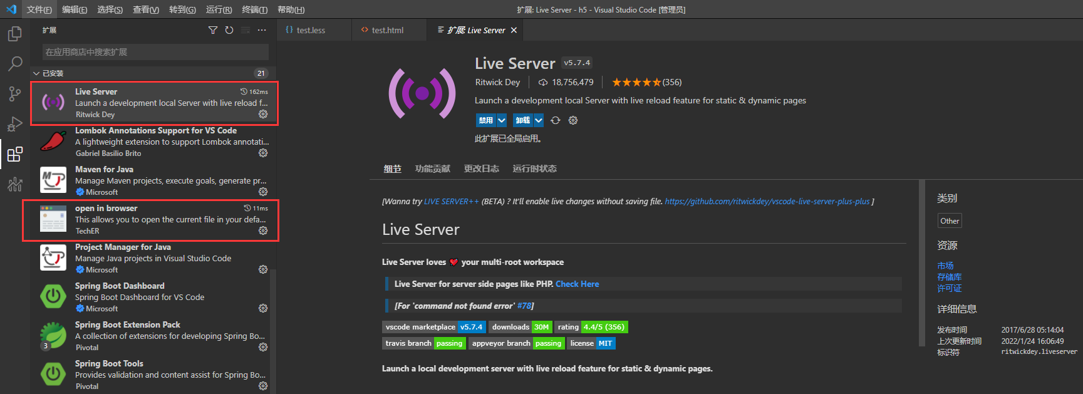This screenshot has width=1083, height=394.
Task: Open the 转到(G) menu
Action: (x=182, y=9)
